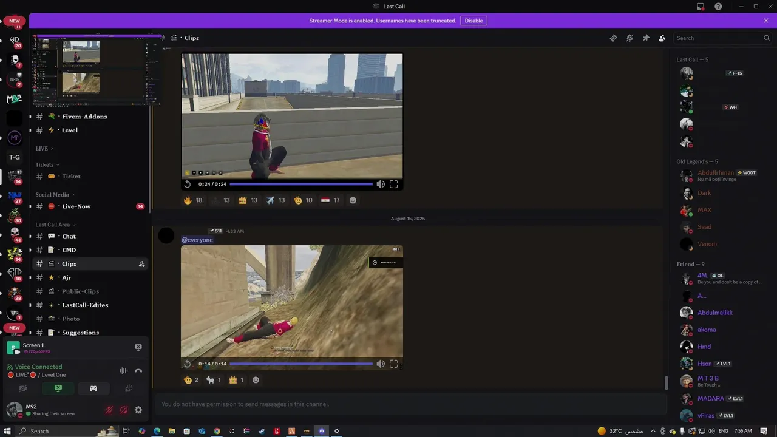Open User Settings gear

(138, 410)
